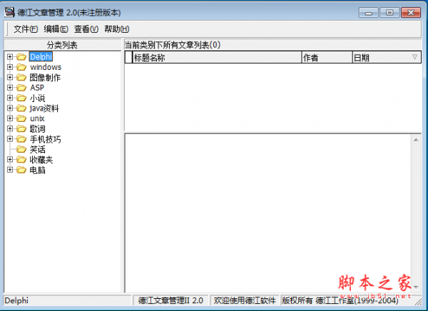Expand the Delphi category node
Image resolution: width=428 pixels, height=311 pixels.
[10, 57]
